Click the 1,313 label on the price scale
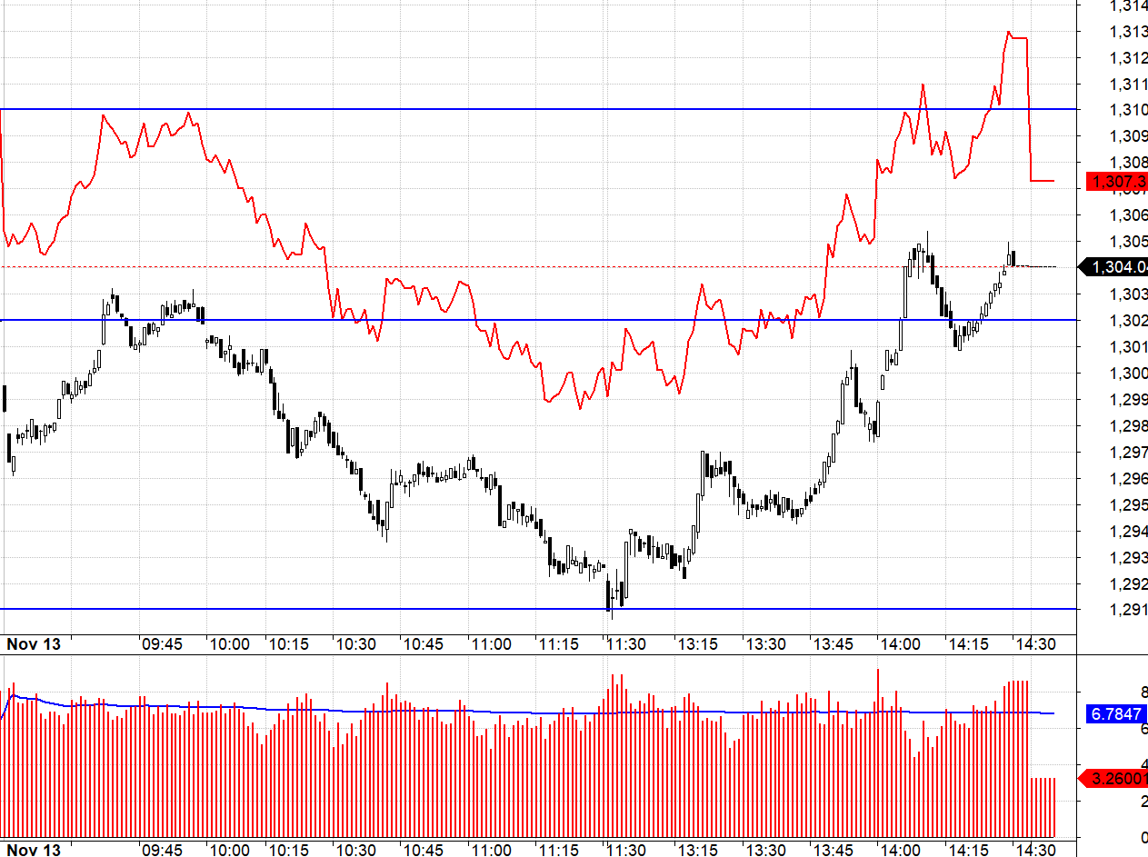Image resolution: width=1148 pixels, height=857 pixels. (1129, 32)
